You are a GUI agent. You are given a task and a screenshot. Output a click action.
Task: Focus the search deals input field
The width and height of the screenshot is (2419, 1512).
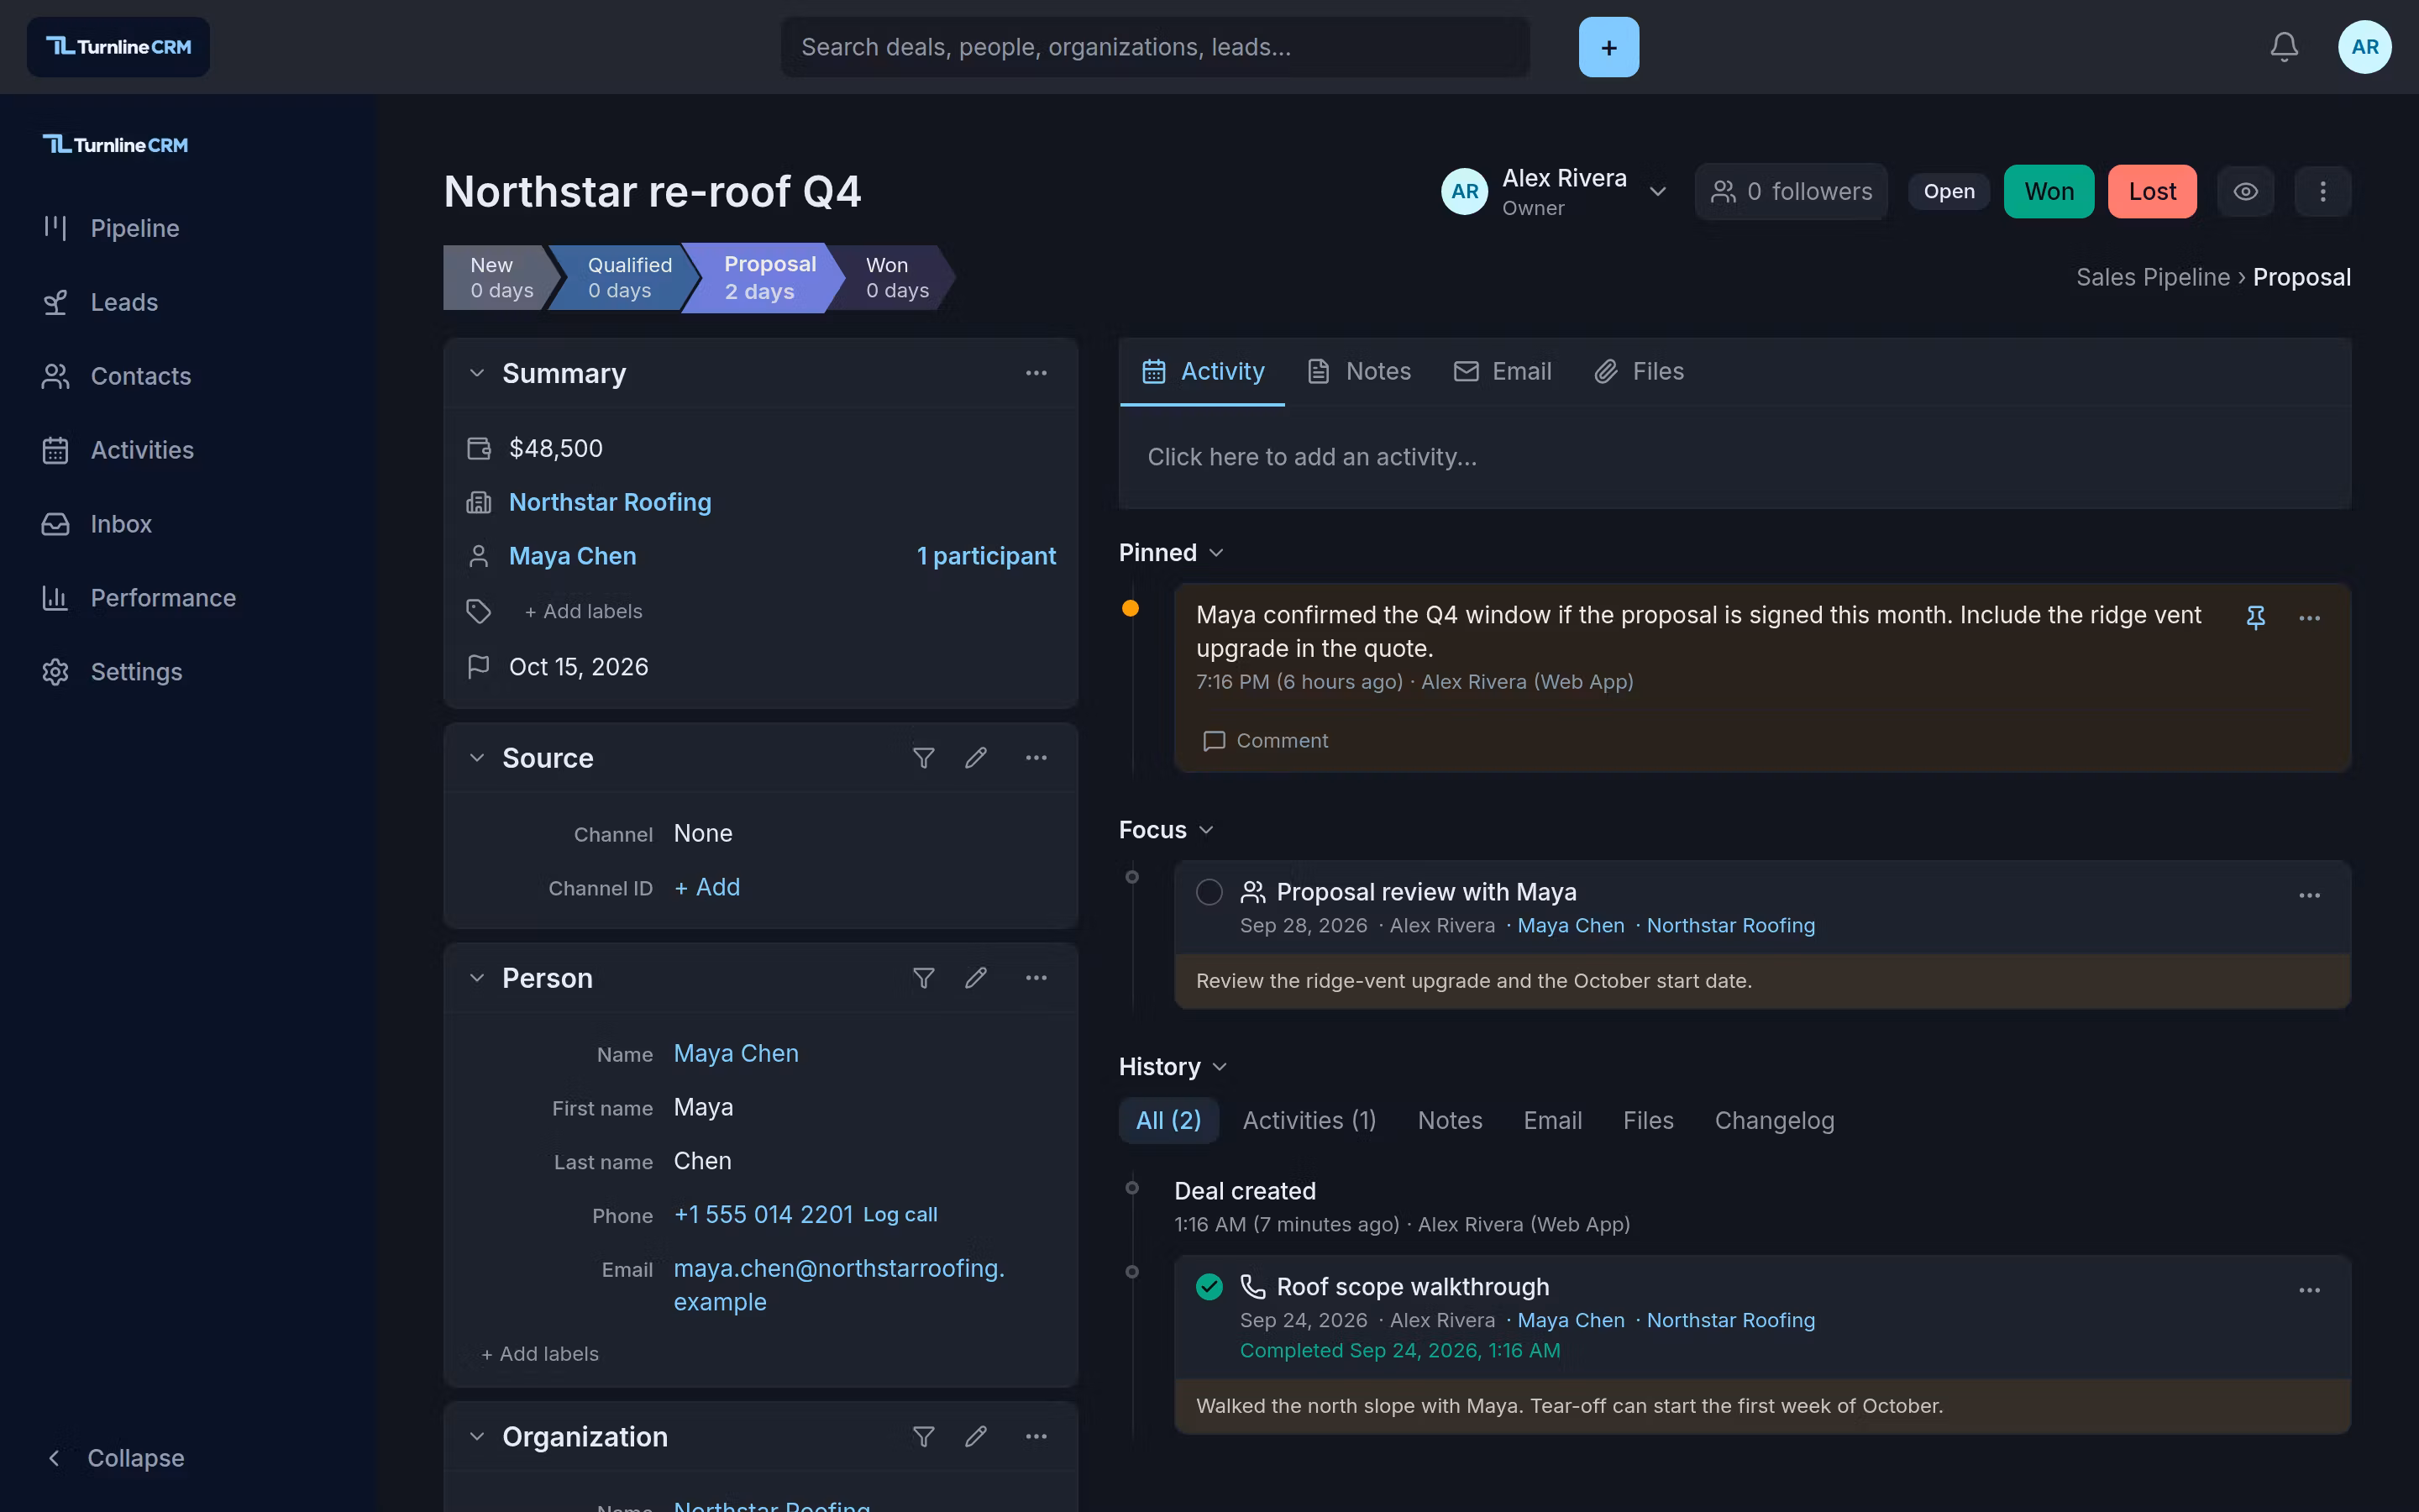point(1155,47)
